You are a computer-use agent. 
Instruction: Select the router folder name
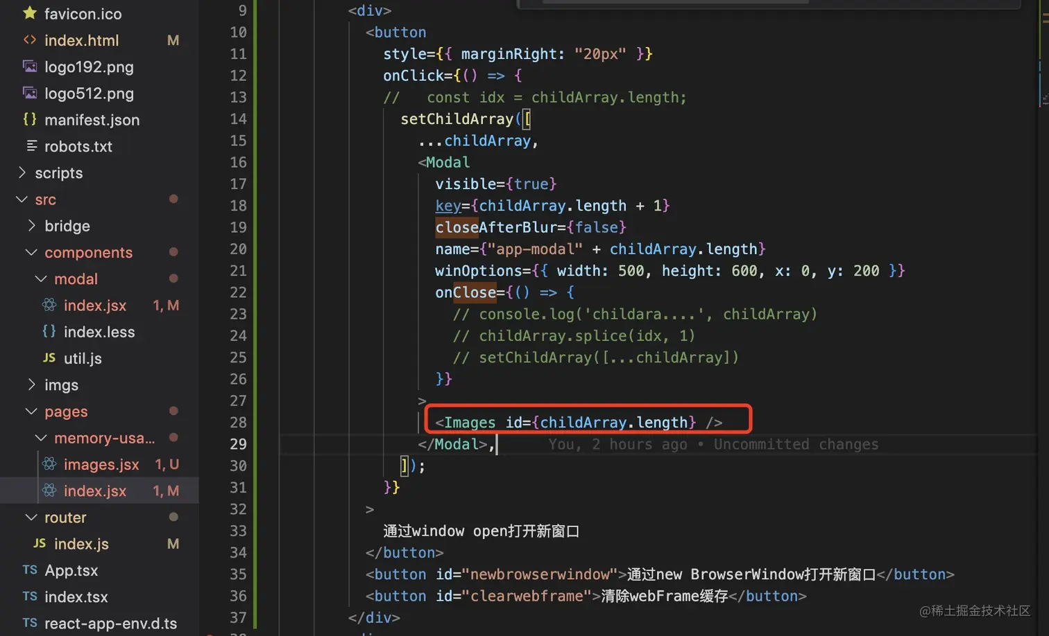click(65, 518)
